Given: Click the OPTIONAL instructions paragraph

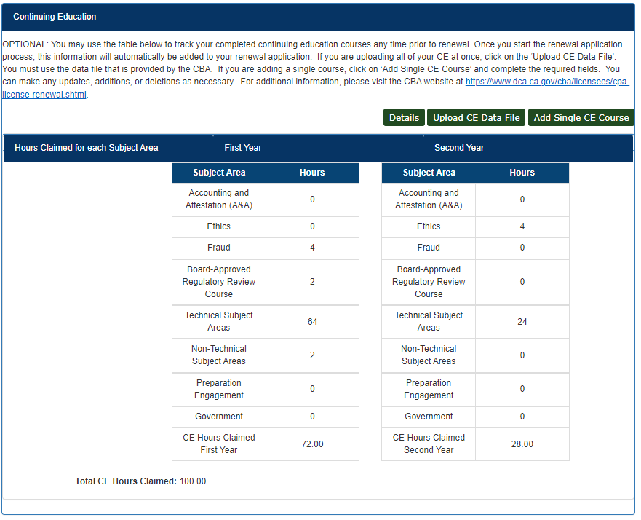Looking at the screenshot, I should click(316, 69).
